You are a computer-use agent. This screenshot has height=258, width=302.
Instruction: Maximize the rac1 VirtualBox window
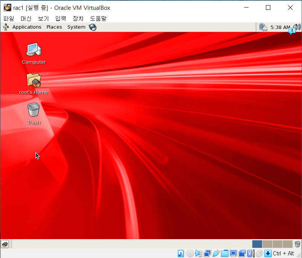click(x=268, y=8)
